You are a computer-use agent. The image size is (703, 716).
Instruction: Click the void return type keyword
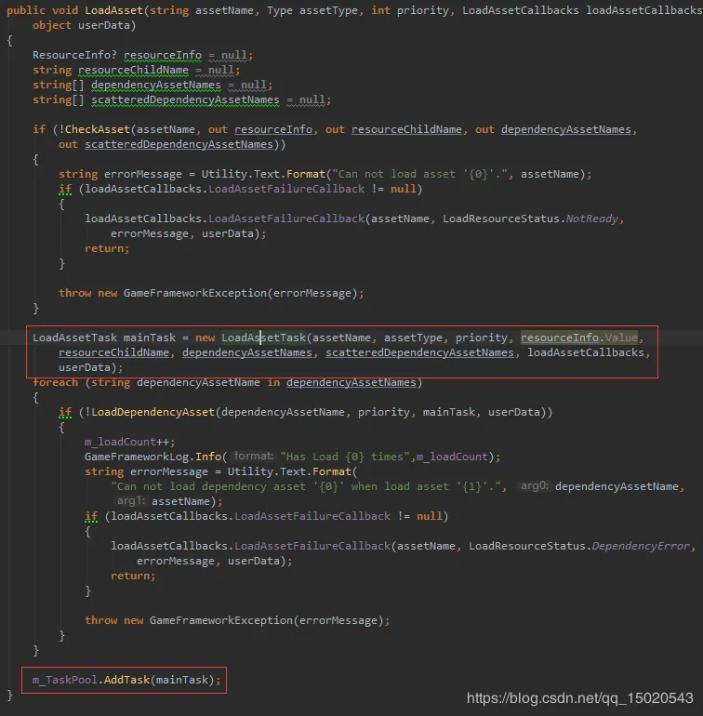(65, 10)
